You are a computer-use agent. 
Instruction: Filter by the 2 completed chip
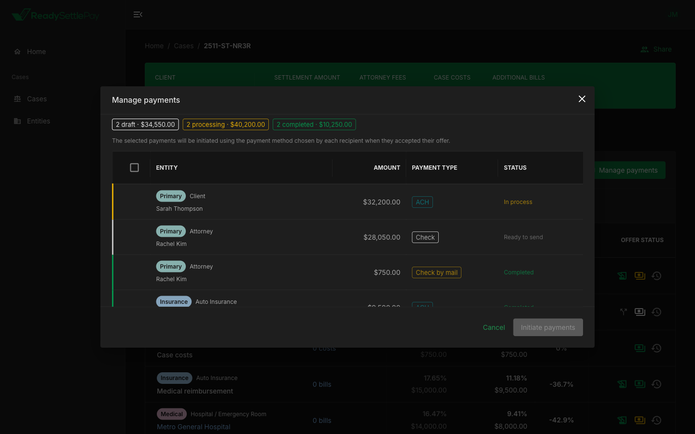coord(314,124)
